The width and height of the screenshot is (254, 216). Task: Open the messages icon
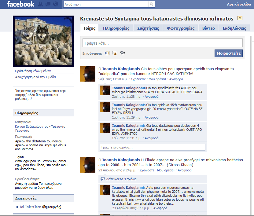tap(48, 4)
